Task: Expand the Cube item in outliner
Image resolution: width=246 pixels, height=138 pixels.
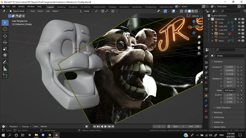Action: [212, 23]
